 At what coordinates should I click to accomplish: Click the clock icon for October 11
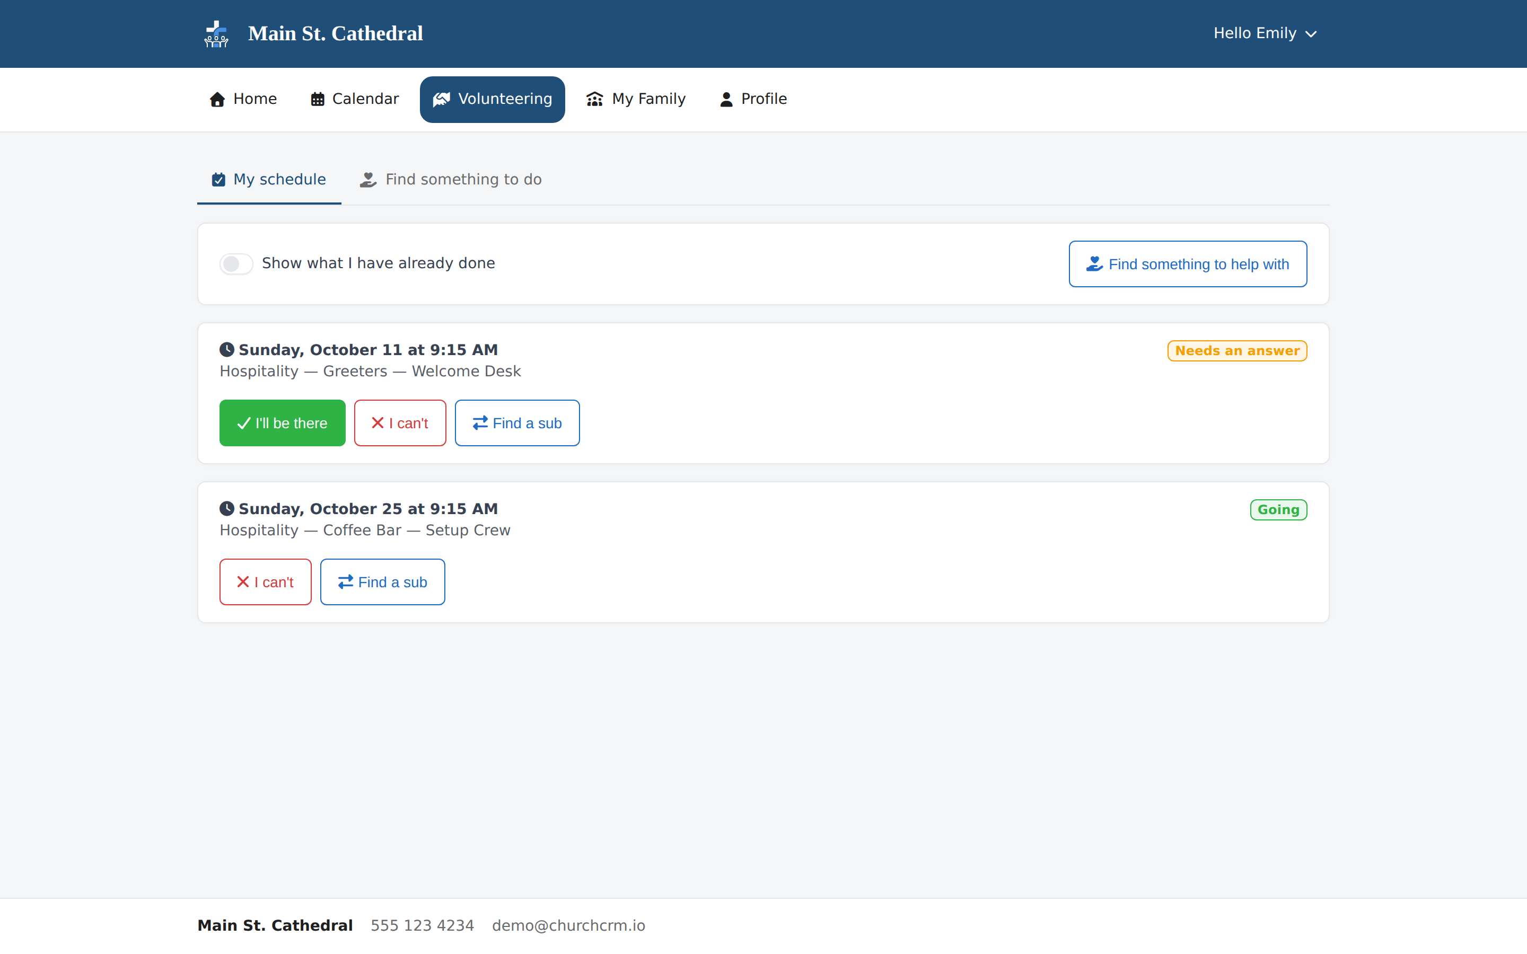[x=226, y=350]
